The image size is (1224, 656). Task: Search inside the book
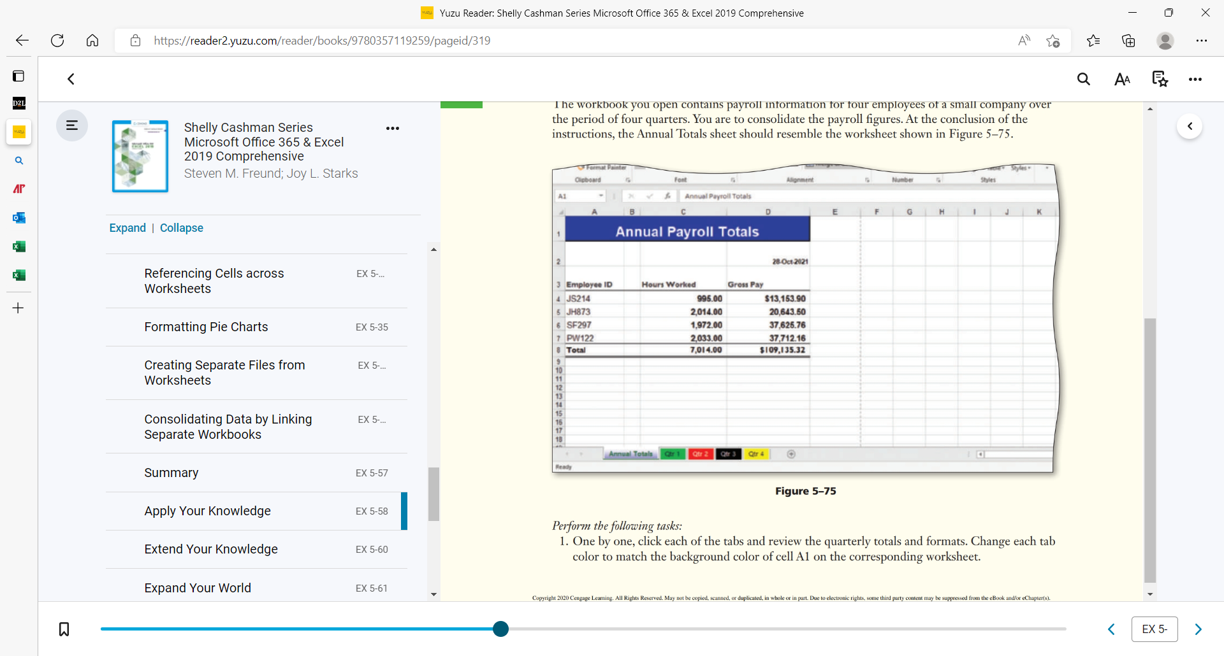click(1084, 79)
